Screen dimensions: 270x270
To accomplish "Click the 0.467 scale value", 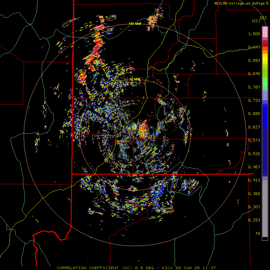I will [254, 167].
